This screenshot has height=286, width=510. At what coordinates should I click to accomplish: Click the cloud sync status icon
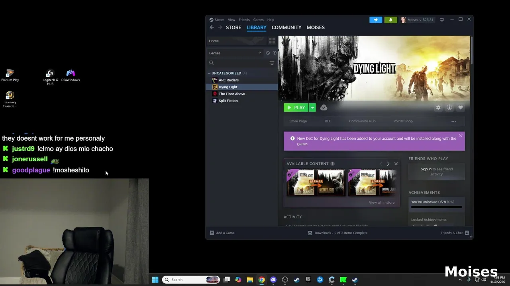click(324, 108)
